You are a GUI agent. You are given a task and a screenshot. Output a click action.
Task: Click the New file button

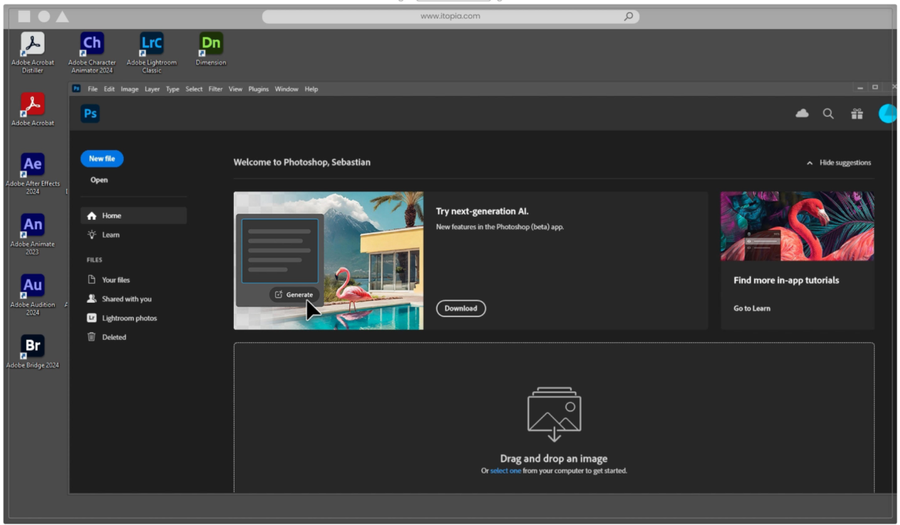point(102,159)
